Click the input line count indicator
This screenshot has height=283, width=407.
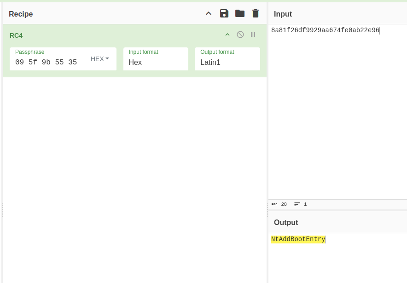pyautogui.click(x=301, y=204)
